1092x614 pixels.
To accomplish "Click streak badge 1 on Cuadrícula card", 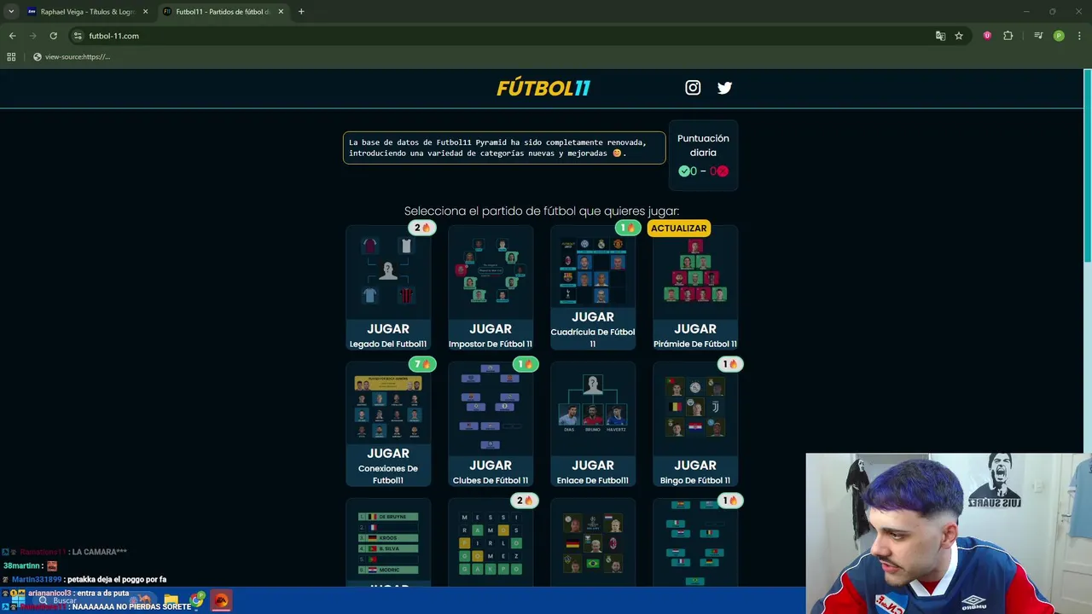I will pos(627,228).
